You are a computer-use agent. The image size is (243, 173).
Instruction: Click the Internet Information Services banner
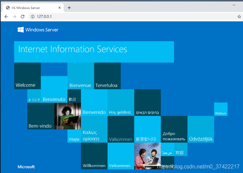click(94, 52)
